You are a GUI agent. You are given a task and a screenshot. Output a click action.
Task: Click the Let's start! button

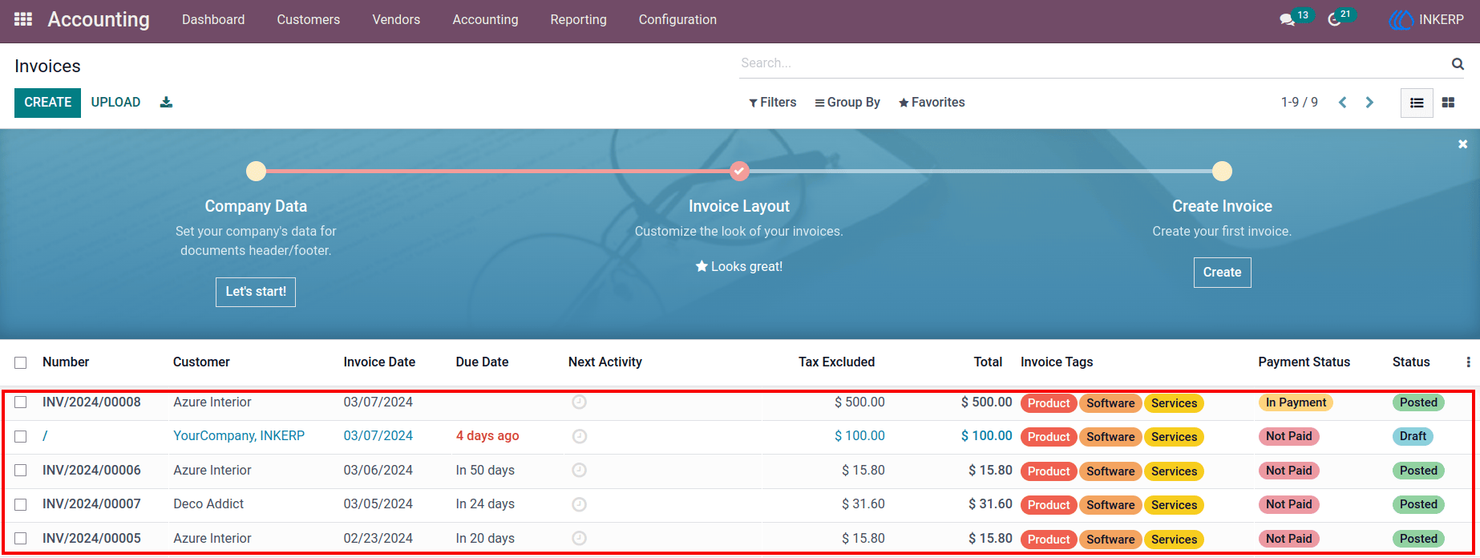tap(256, 292)
